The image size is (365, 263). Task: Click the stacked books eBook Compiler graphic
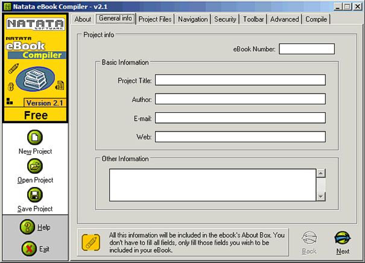[35, 79]
